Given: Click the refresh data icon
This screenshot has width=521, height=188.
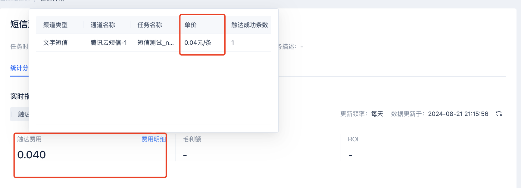Looking at the screenshot, I should (x=499, y=114).
